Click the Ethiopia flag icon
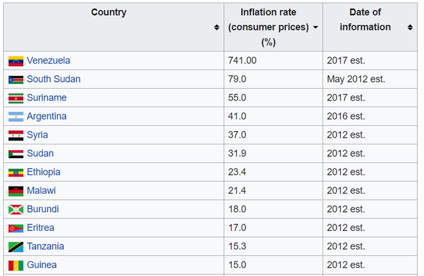The image size is (424, 276). [x=16, y=172]
